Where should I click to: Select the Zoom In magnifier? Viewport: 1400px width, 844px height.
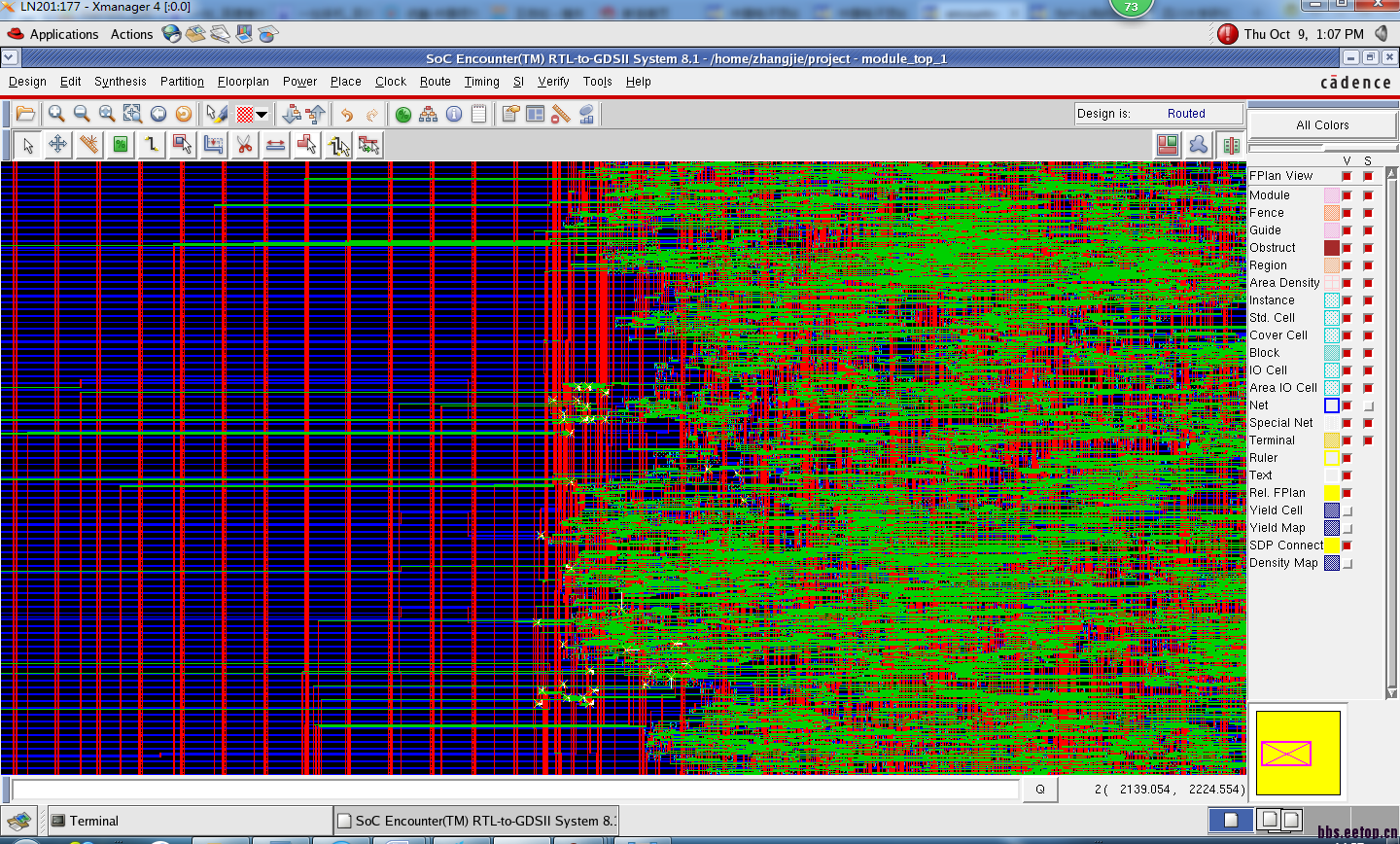point(56,114)
